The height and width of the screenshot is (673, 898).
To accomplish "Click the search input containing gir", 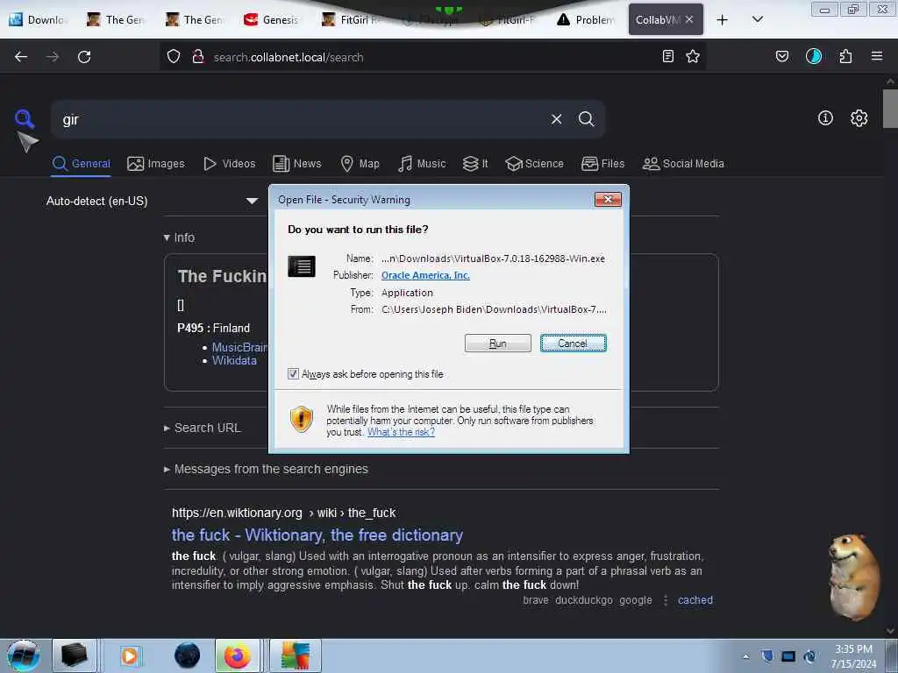I will (298, 119).
